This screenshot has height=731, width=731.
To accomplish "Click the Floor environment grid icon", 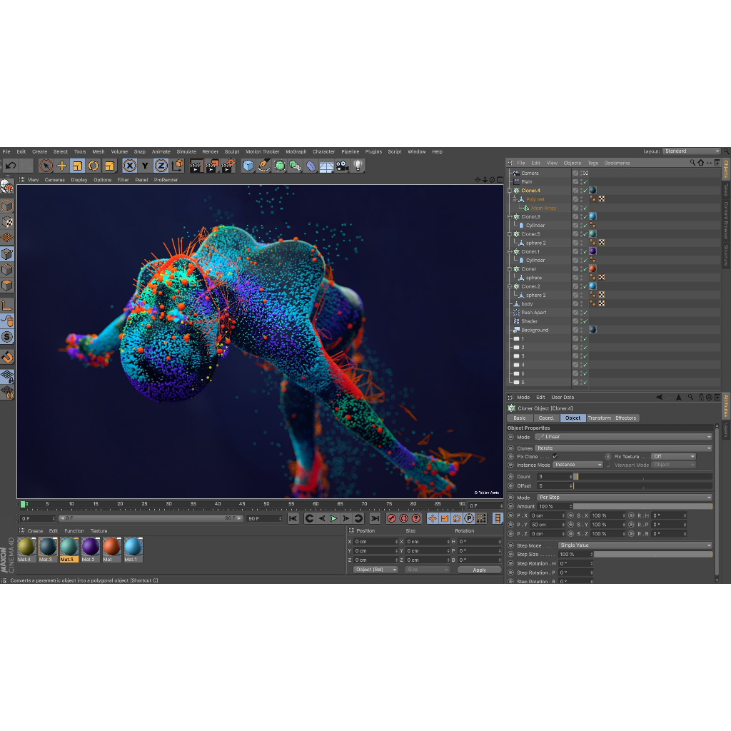I will [326, 166].
